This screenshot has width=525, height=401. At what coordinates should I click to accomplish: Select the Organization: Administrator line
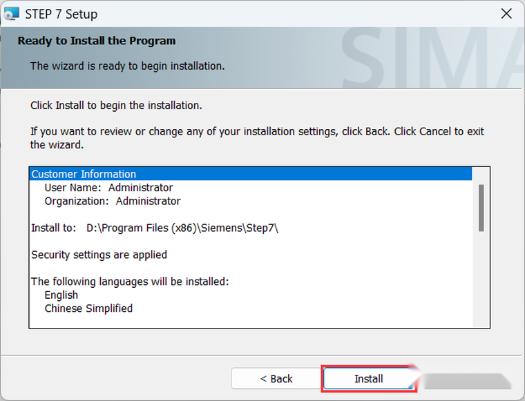pyautogui.click(x=113, y=201)
